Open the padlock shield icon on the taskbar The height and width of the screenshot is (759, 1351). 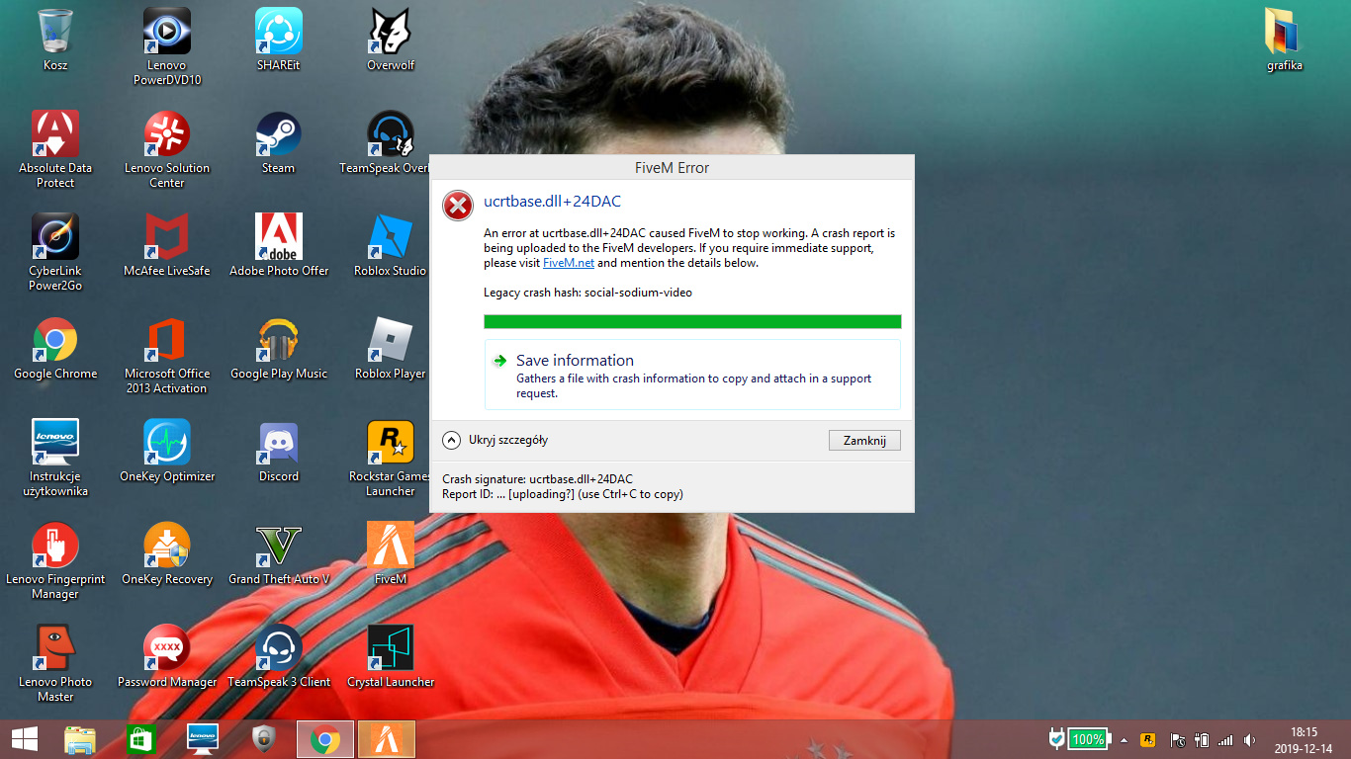click(x=263, y=739)
